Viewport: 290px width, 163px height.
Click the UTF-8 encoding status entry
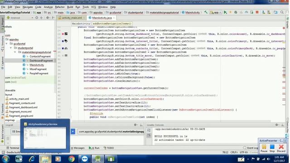coord(244,152)
